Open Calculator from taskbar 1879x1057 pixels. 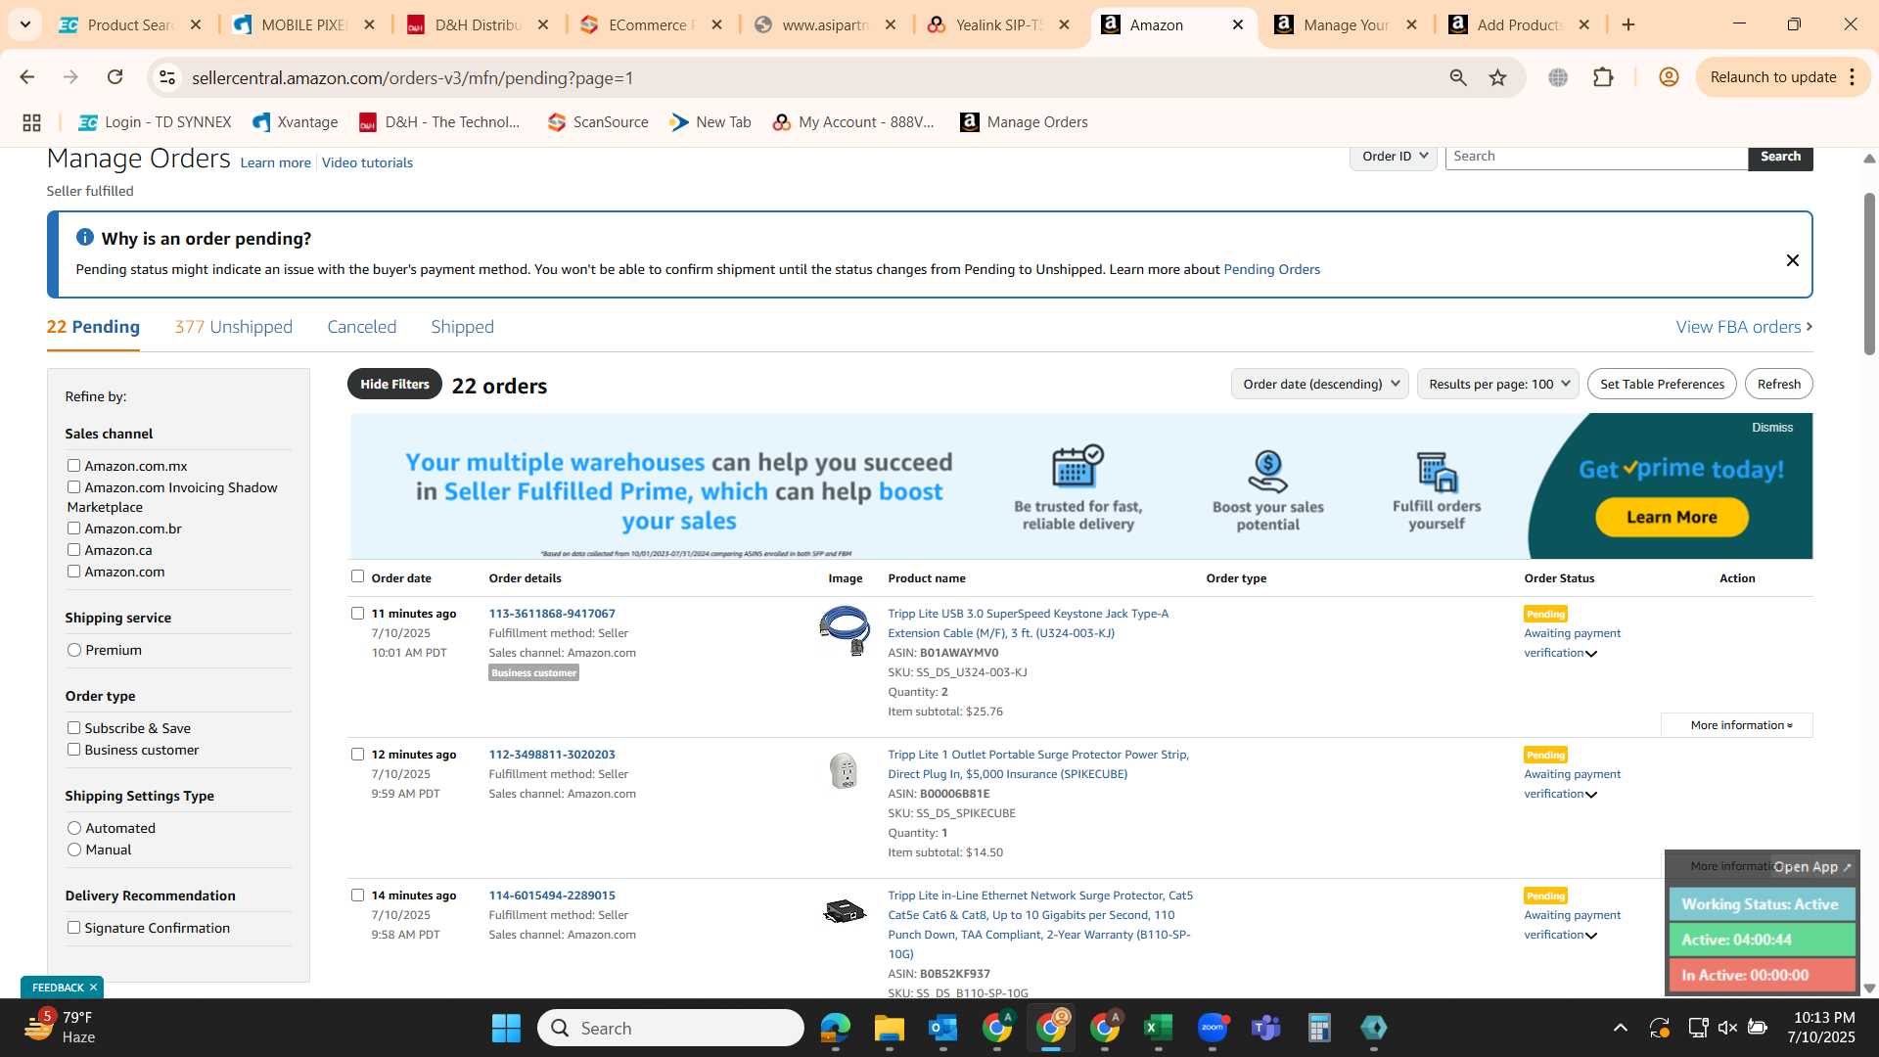point(1319,1028)
